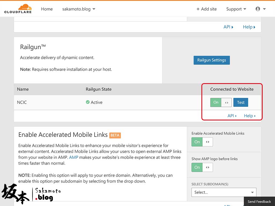Click the Railgun State column header
Image resolution: width=275 pixels, height=206 pixels.
click(99, 89)
